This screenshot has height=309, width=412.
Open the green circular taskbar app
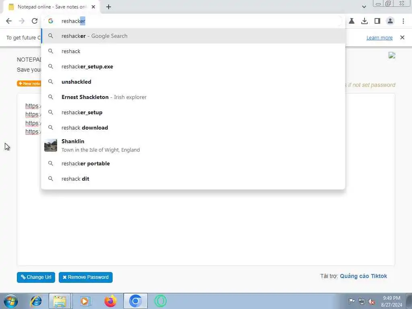point(160,301)
